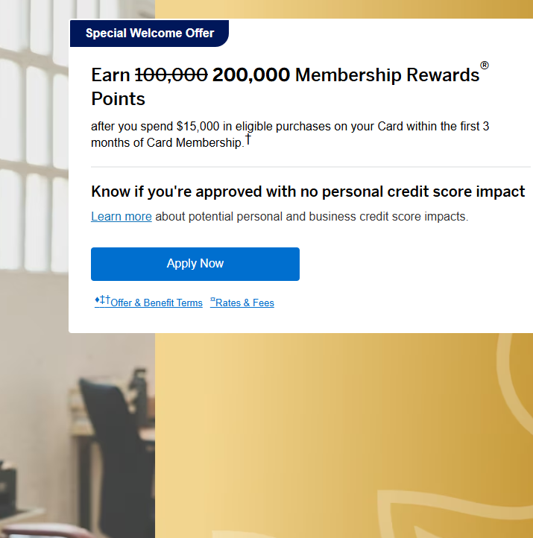Screen dimensions: 533x538
Task: Open the Offer & Benefit Terms link
Action: click(156, 303)
